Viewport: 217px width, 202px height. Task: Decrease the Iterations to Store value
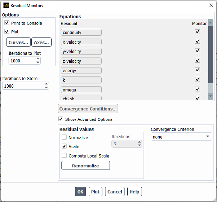[x=46, y=88]
